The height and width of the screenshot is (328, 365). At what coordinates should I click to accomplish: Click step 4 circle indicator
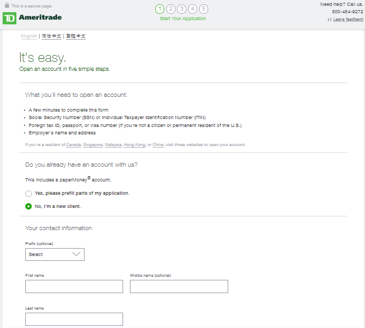(193, 9)
